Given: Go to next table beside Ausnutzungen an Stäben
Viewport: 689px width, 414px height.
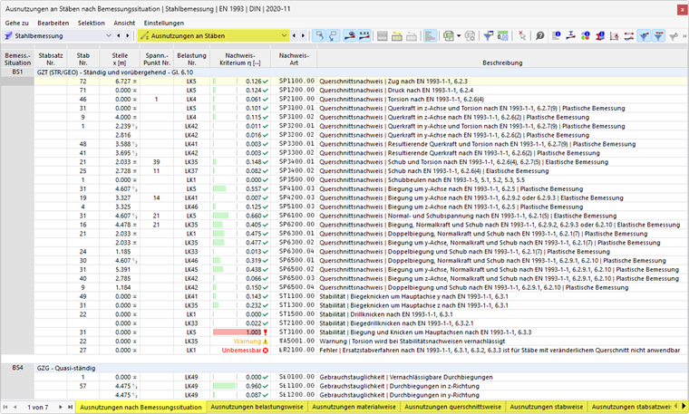Looking at the screenshot, I should click(x=303, y=35).
